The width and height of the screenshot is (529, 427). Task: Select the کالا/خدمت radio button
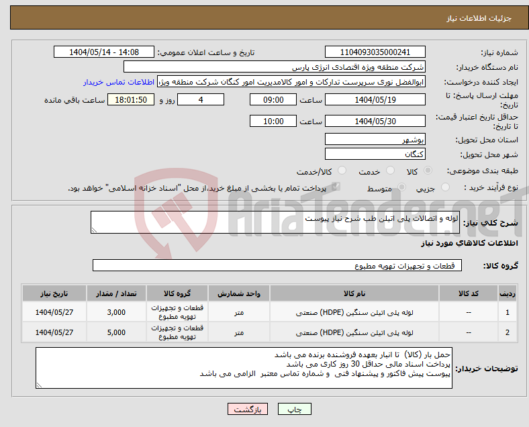tap(342, 171)
